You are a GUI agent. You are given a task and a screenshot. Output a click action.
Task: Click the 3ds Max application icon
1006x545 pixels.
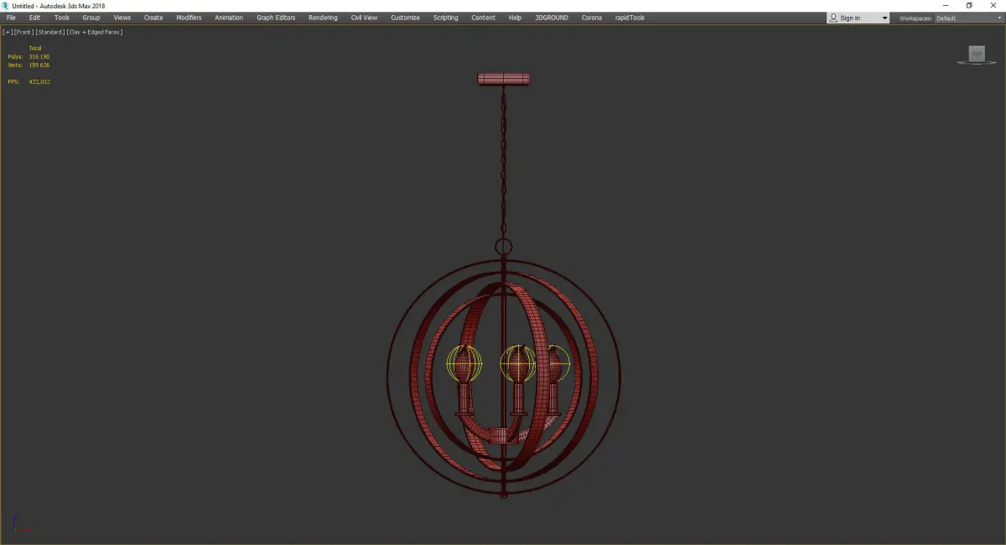click(5, 6)
